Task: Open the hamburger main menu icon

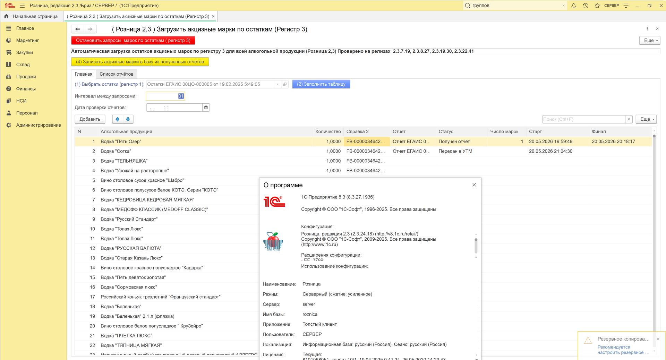Action: 22,6
